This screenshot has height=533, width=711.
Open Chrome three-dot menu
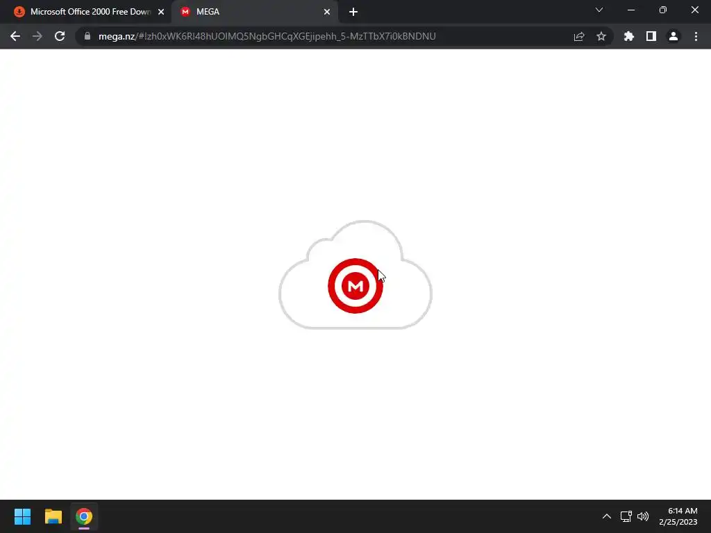pyautogui.click(x=696, y=36)
